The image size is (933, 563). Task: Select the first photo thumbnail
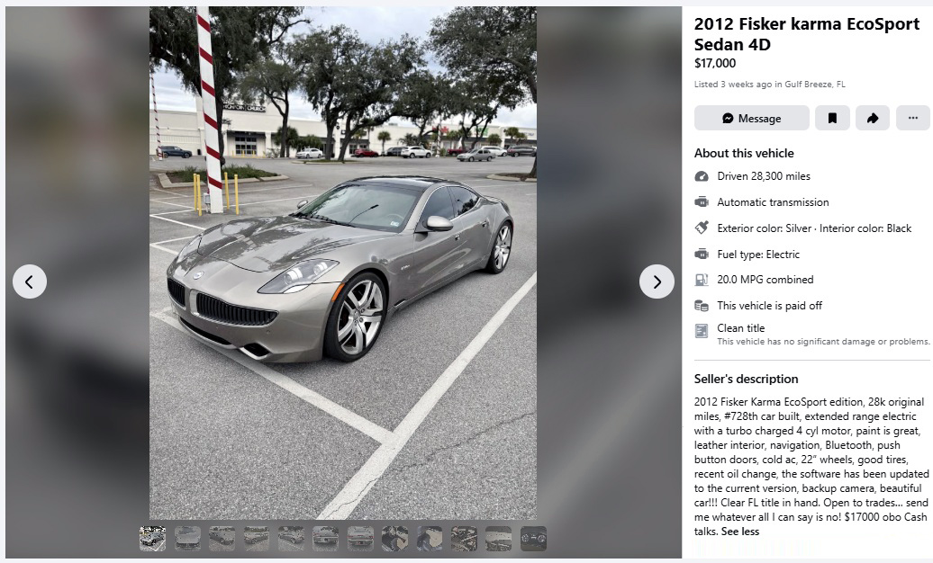point(153,539)
